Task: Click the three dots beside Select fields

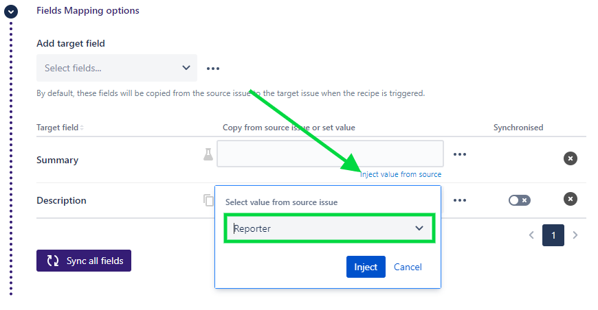Action: pyautogui.click(x=213, y=69)
